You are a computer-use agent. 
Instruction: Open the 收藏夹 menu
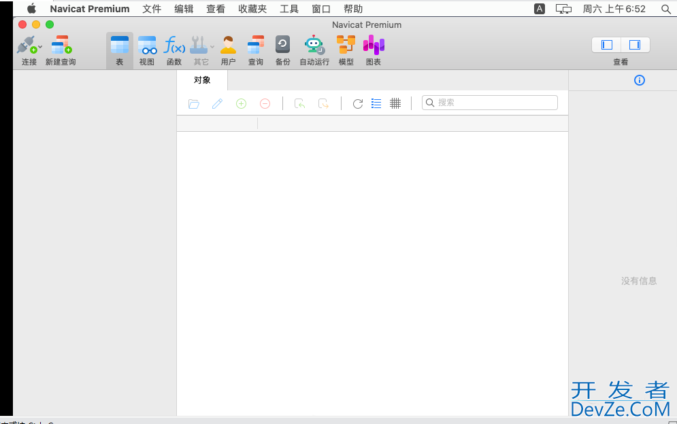pos(252,9)
